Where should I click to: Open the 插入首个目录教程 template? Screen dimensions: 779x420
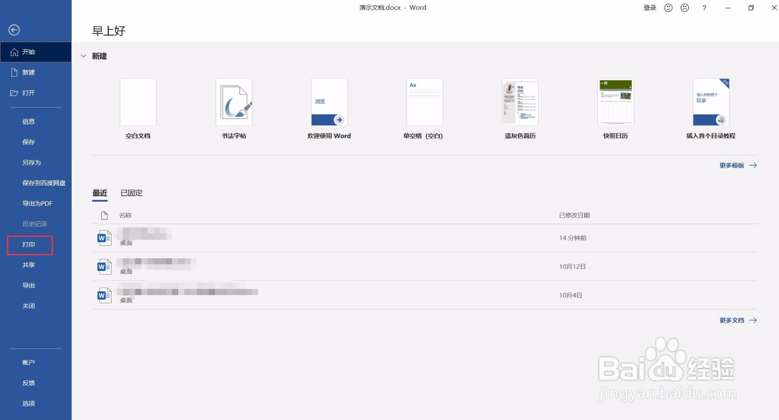pyautogui.click(x=711, y=109)
